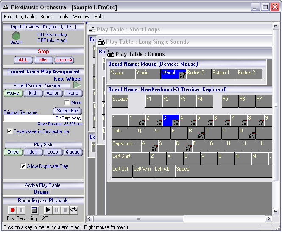Screen dimensions: 282x232
Task: Toggle the Input Devices On/Off green light
Action: pos(16,36)
